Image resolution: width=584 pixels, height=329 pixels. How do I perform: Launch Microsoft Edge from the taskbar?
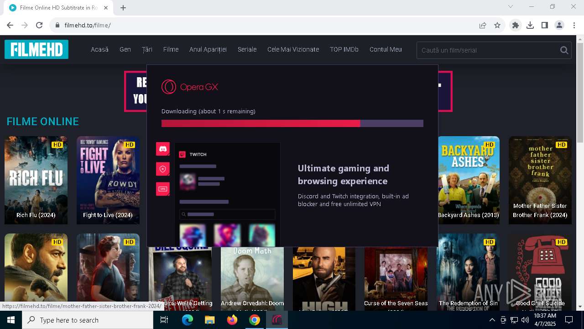(188, 320)
